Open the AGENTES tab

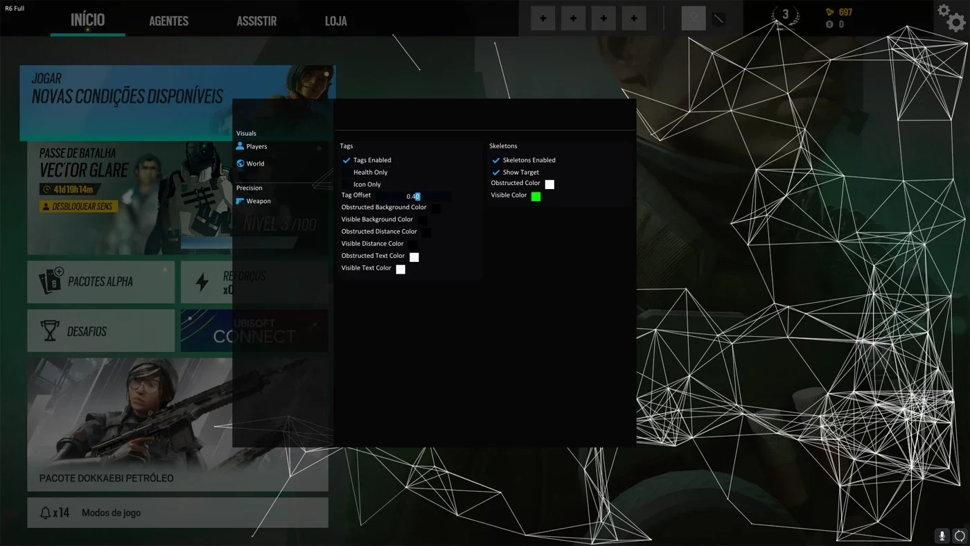pos(168,21)
